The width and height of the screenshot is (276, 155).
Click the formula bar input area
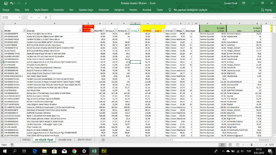[161, 17]
